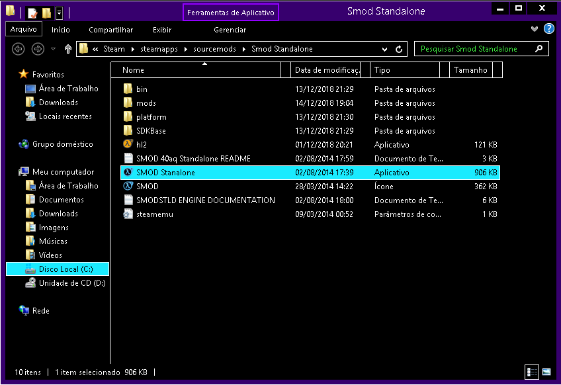Click the sourcemods breadcrumb segment

point(214,49)
